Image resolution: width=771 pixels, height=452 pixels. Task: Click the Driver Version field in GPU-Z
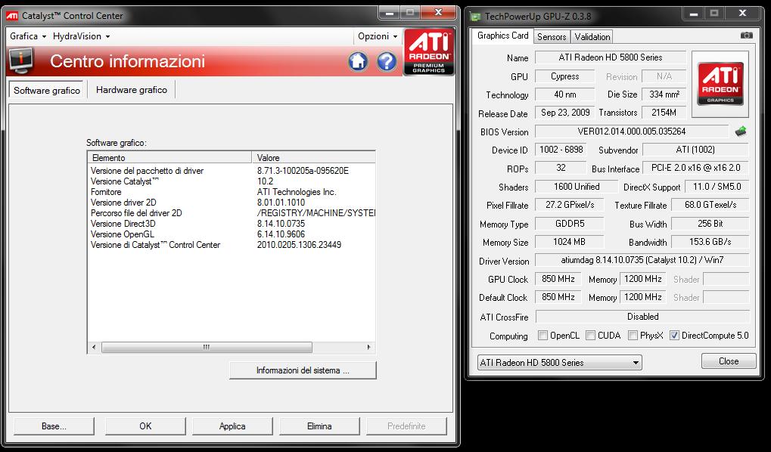click(x=642, y=260)
